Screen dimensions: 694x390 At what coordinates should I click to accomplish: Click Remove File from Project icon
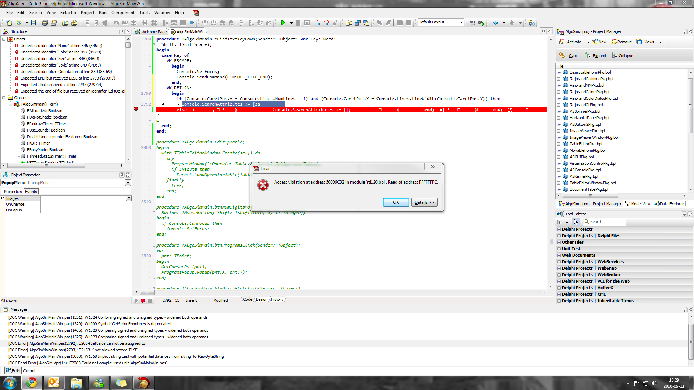coord(74,23)
